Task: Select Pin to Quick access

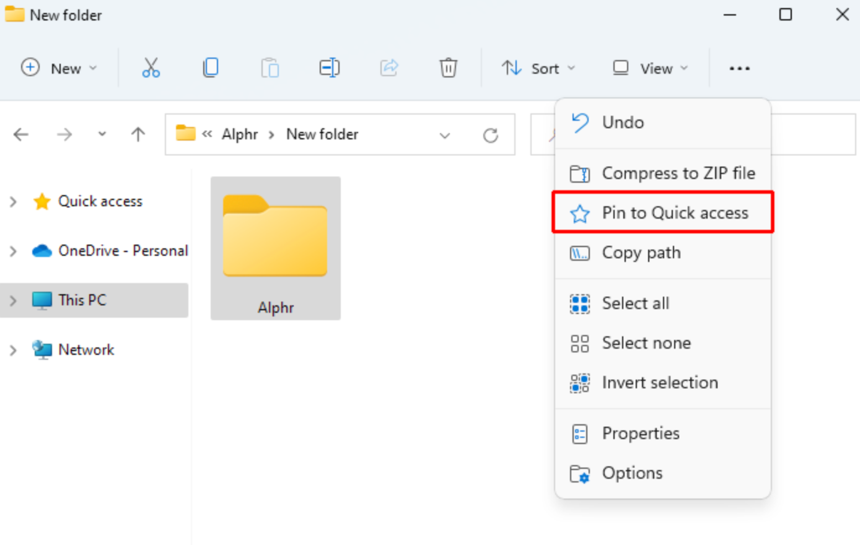Action: tap(663, 213)
